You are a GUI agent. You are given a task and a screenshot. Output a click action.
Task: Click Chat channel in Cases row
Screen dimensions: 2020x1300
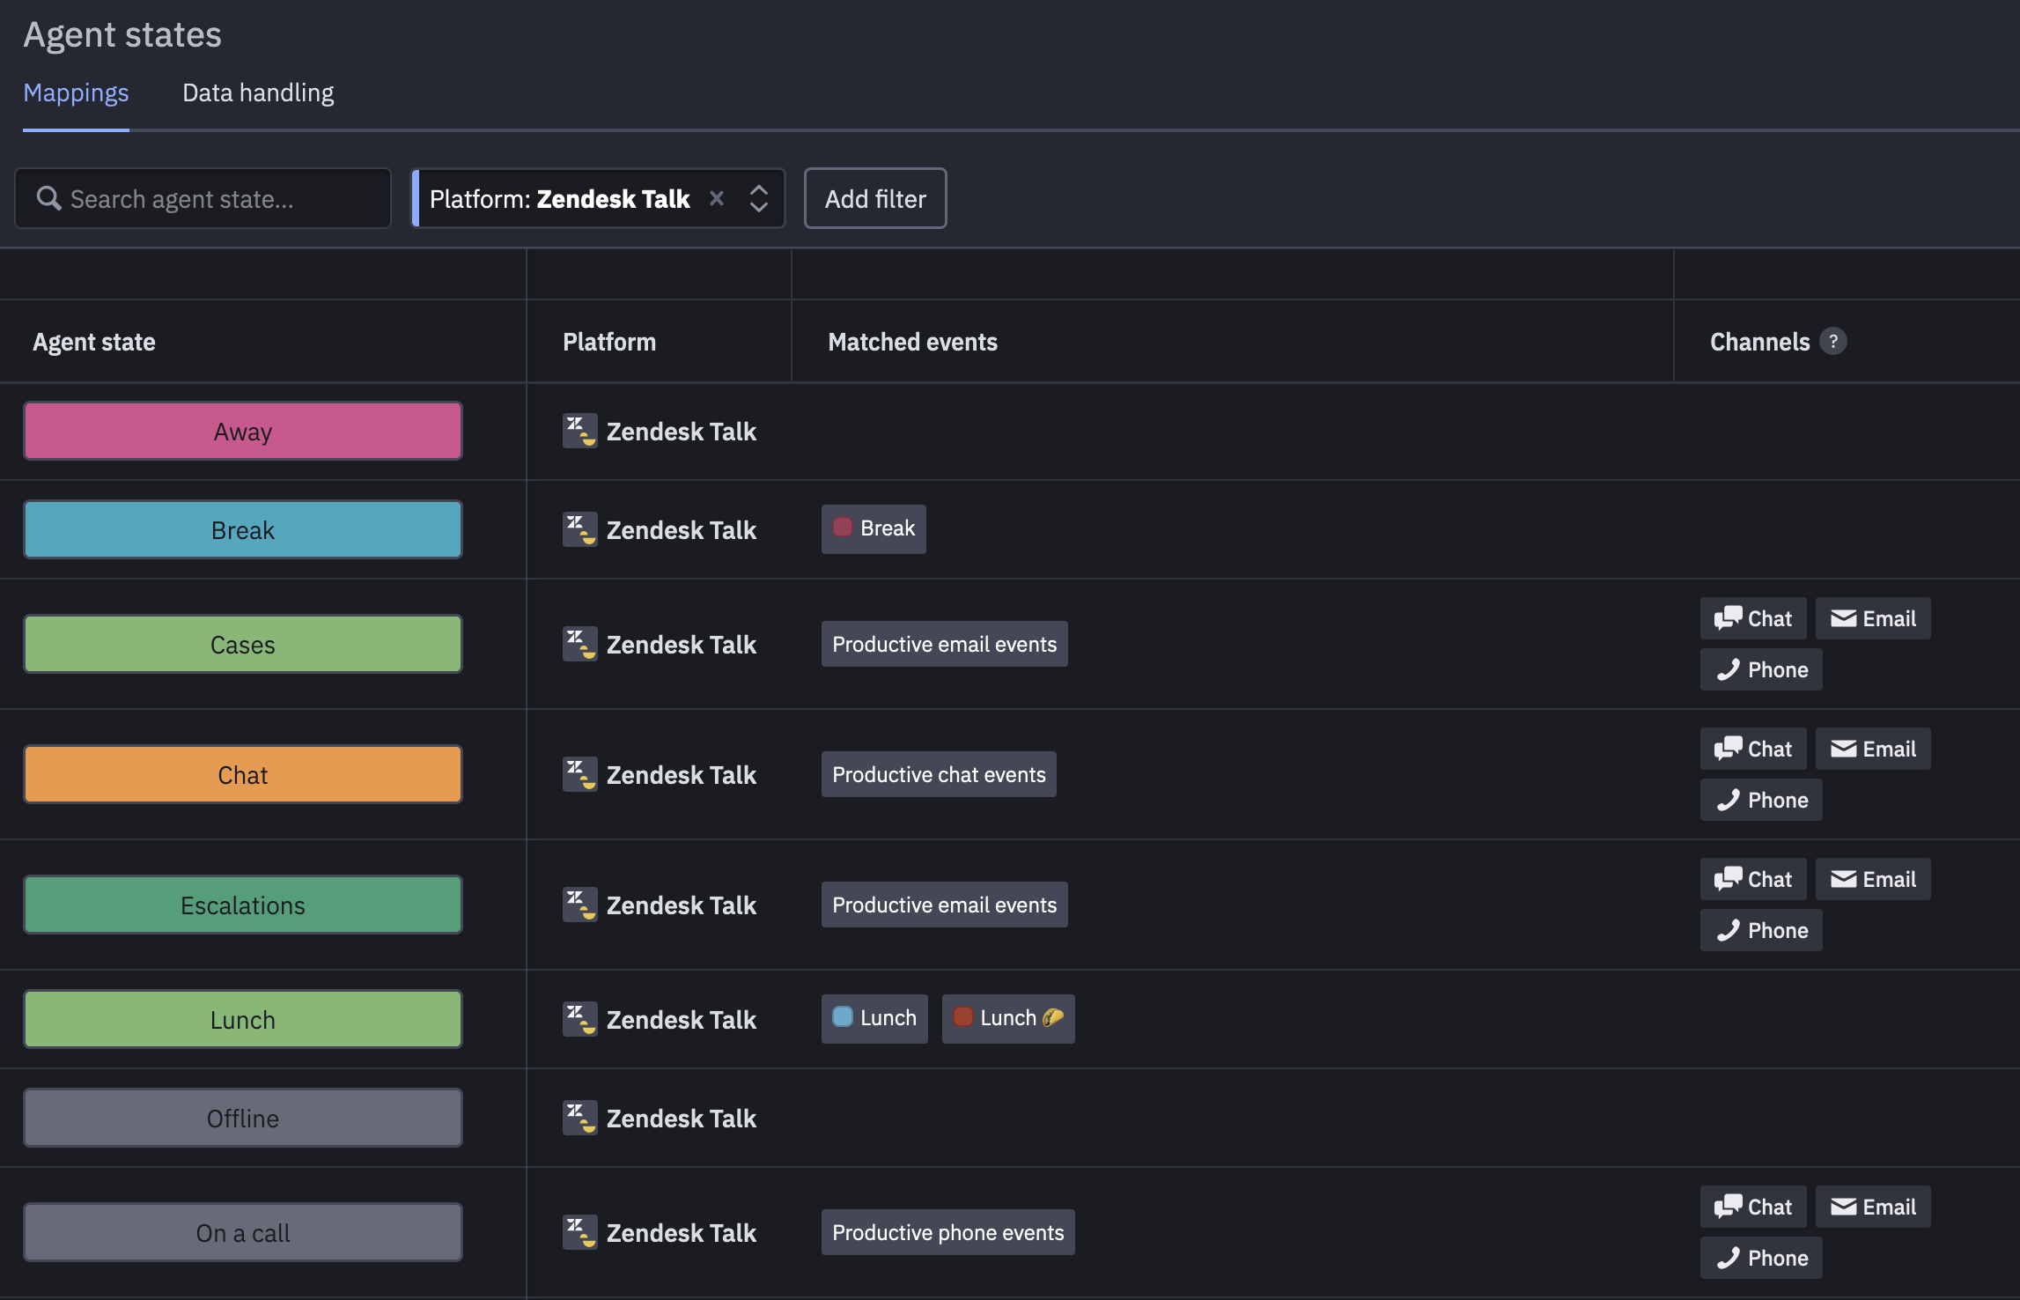pos(1753,619)
